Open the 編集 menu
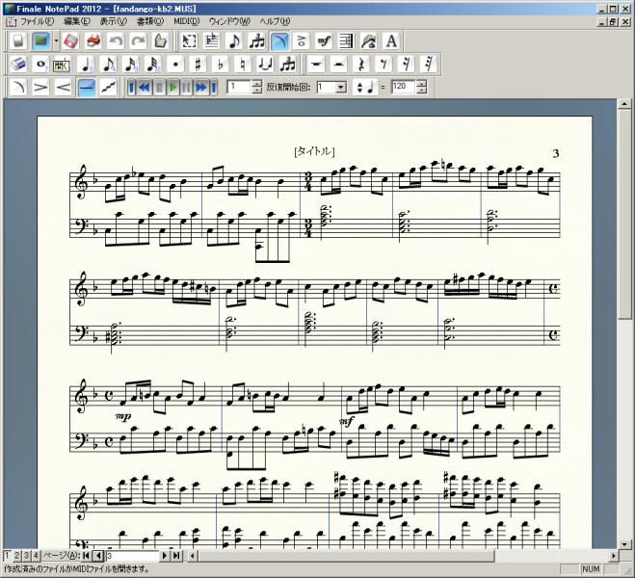 click(77, 21)
